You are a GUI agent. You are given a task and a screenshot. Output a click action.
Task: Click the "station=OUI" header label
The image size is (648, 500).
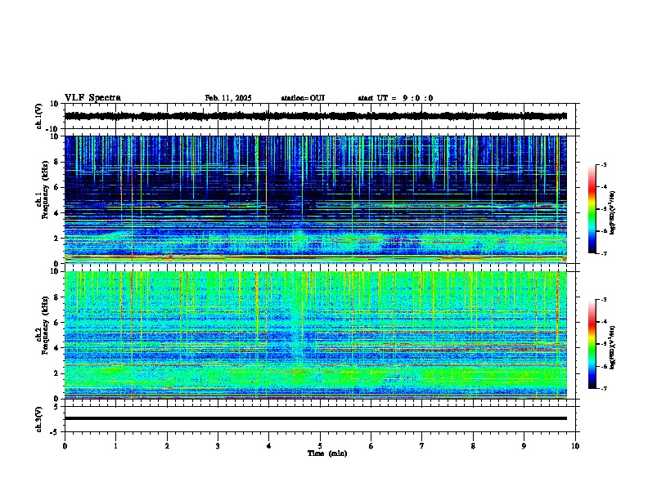click(x=303, y=98)
